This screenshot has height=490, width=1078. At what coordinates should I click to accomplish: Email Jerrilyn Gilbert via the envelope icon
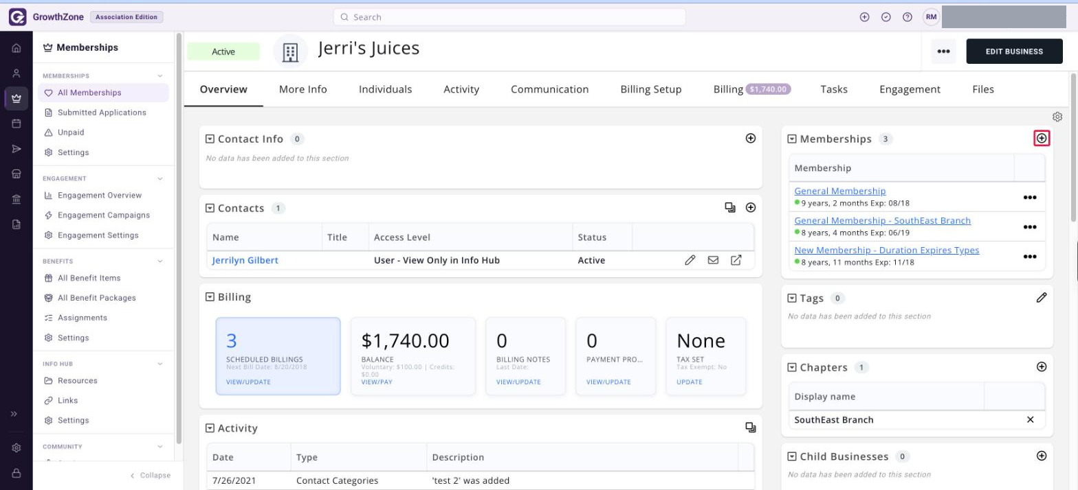pyautogui.click(x=713, y=260)
